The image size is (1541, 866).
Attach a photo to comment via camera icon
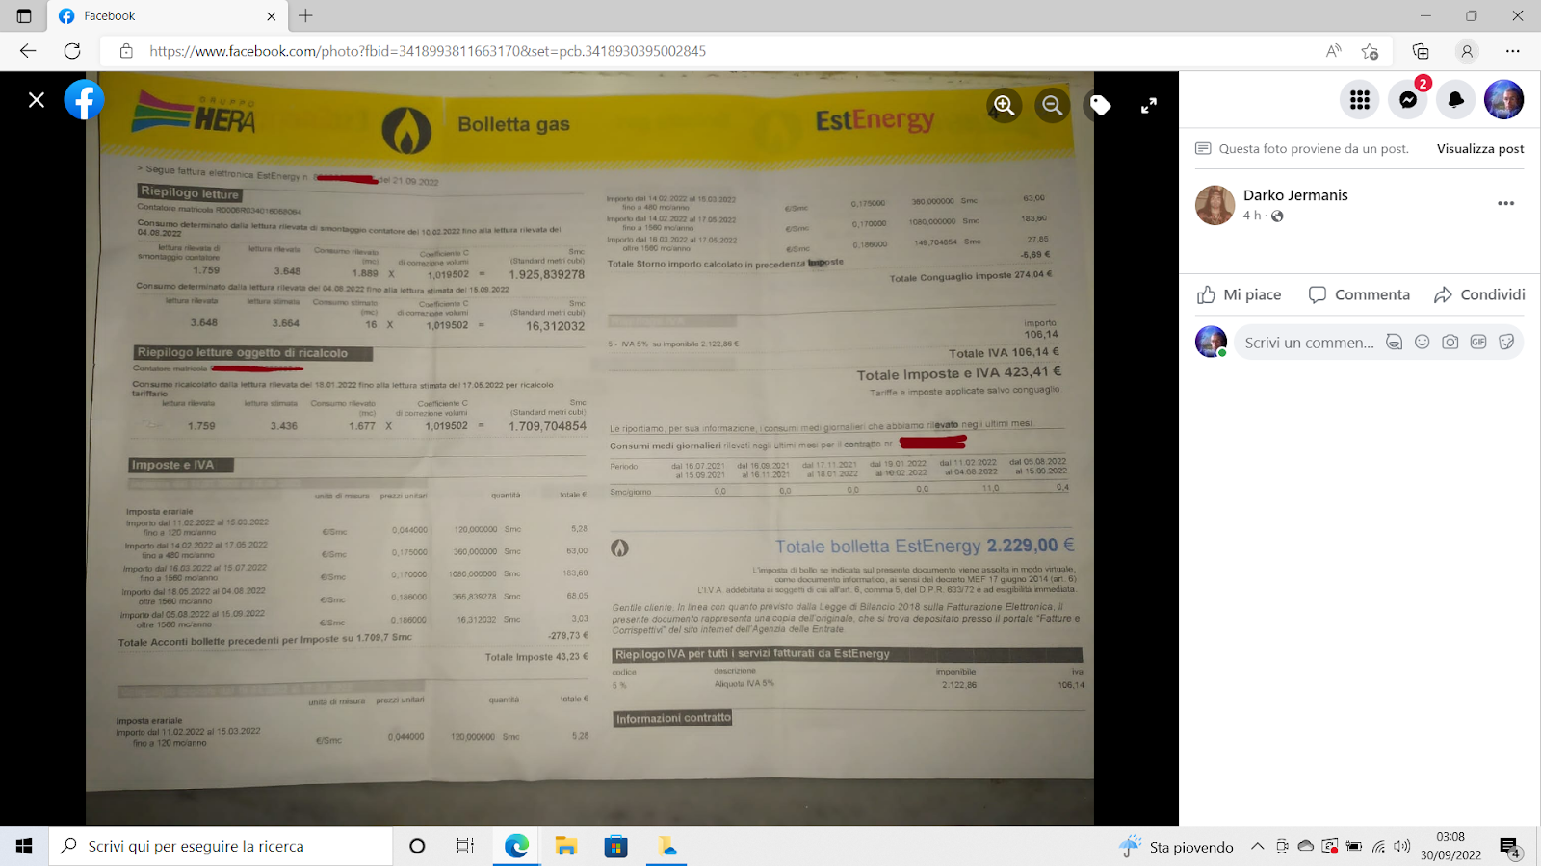1450,343
